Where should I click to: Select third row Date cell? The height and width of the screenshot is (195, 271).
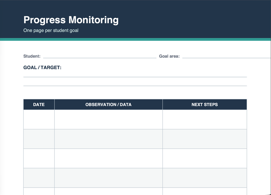click(39, 158)
